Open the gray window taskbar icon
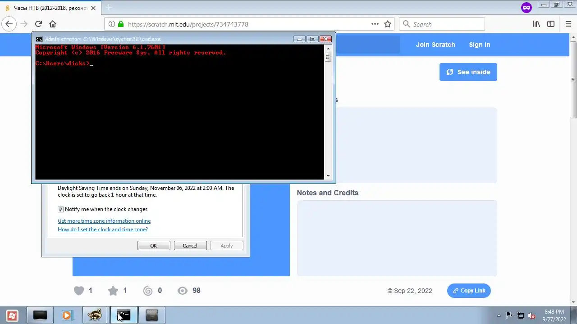The height and width of the screenshot is (324, 577). (x=152, y=315)
